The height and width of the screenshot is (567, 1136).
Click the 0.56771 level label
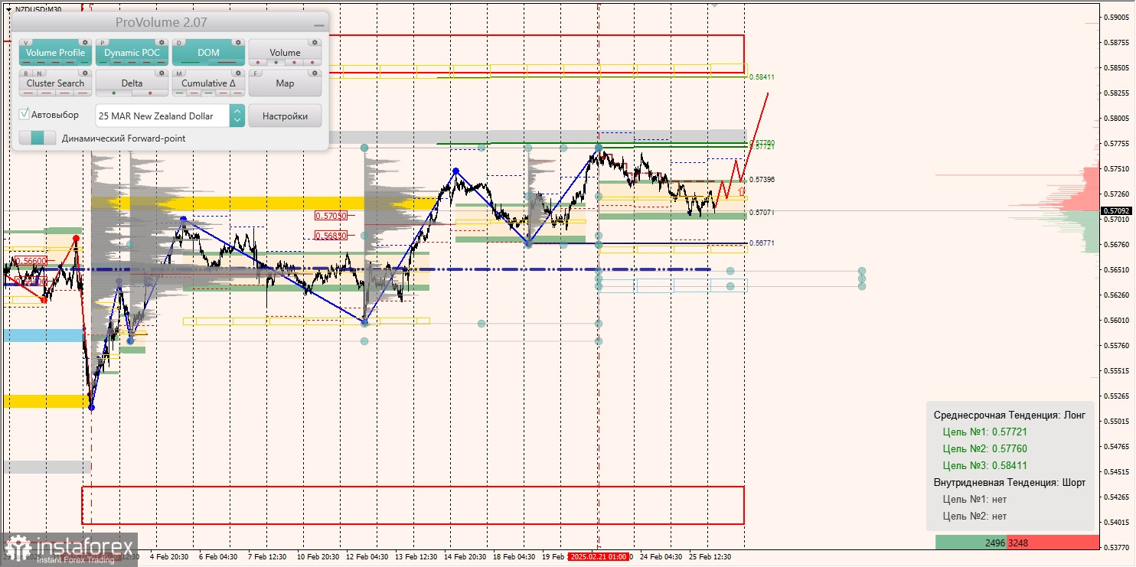[x=762, y=243]
